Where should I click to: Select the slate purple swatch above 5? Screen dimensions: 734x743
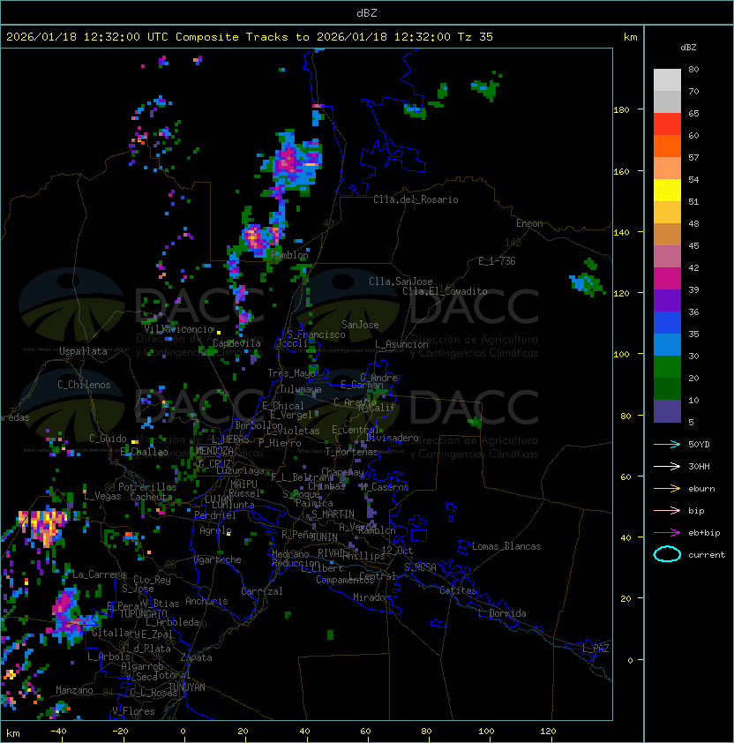(667, 411)
